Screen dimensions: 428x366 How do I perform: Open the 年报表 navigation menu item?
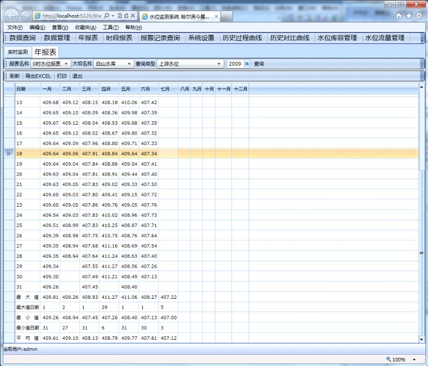[88, 38]
